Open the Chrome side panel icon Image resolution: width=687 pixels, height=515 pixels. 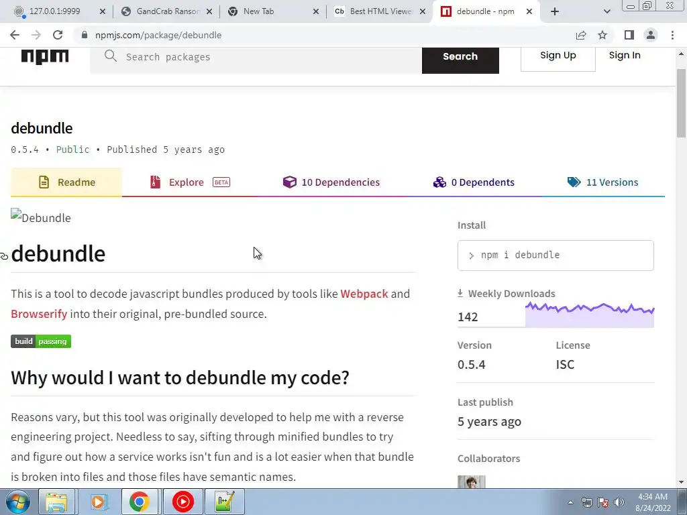pos(629,35)
